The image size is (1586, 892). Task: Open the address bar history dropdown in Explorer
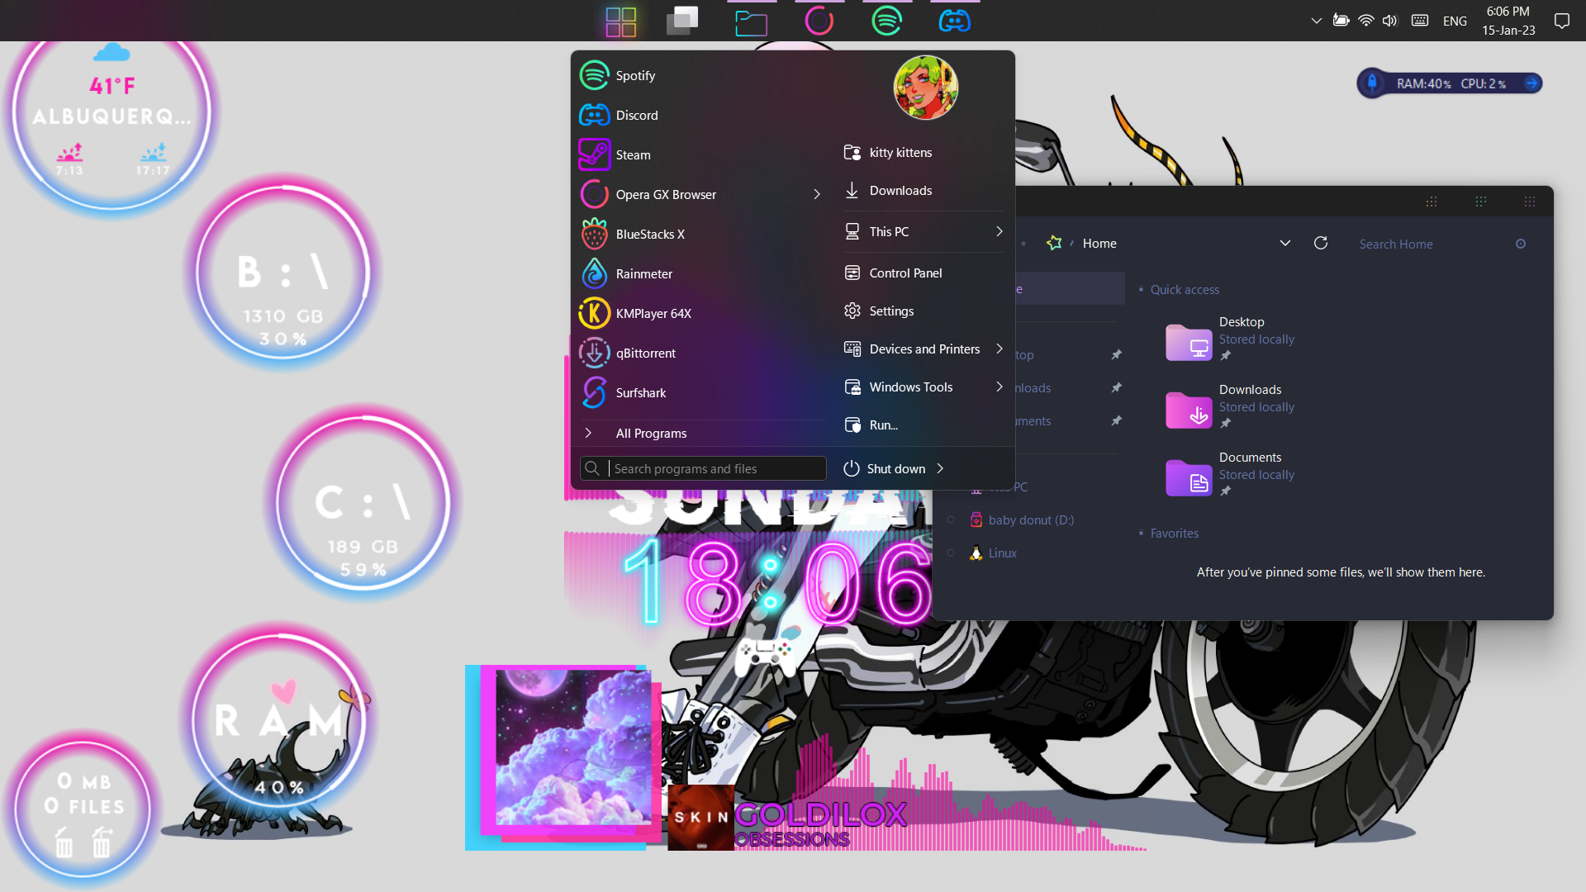1285,243
